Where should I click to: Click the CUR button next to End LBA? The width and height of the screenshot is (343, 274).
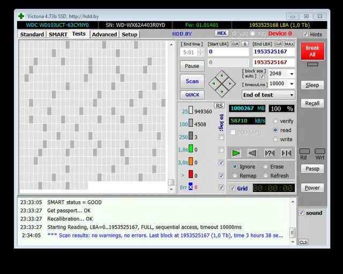tap(279, 44)
